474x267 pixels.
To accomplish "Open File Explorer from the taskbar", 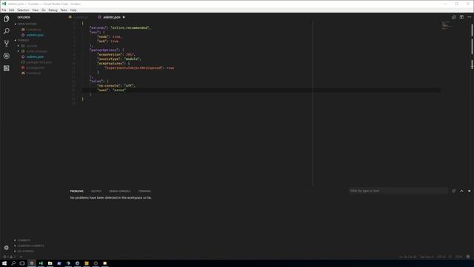I will [50, 263].
